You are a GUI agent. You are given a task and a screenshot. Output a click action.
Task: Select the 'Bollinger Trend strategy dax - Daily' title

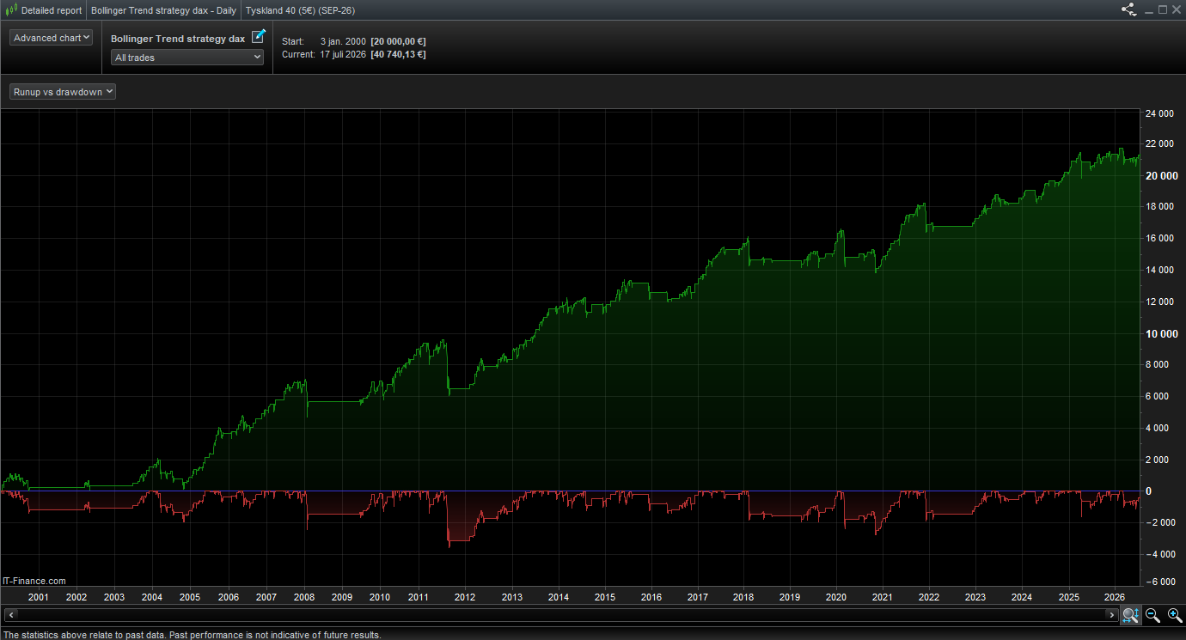tap(163, 10)
